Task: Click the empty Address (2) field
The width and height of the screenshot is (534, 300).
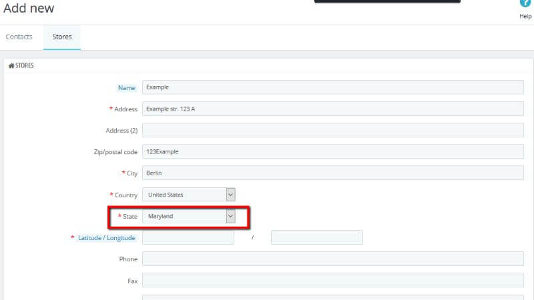Action: (332, 130)
